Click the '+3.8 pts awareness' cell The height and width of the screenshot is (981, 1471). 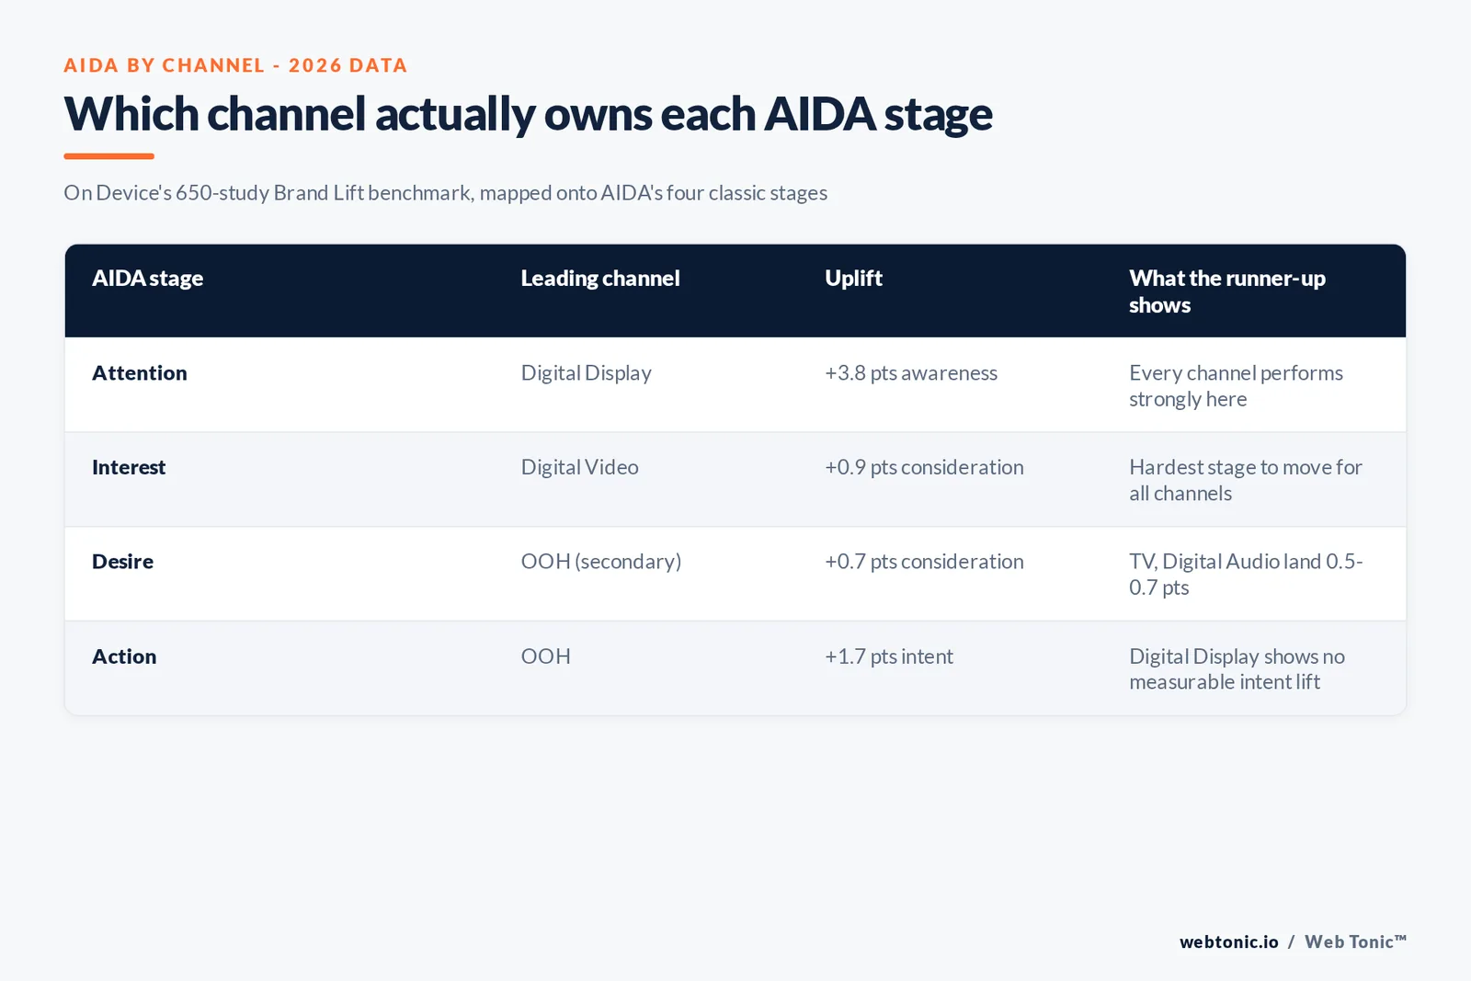911,373
